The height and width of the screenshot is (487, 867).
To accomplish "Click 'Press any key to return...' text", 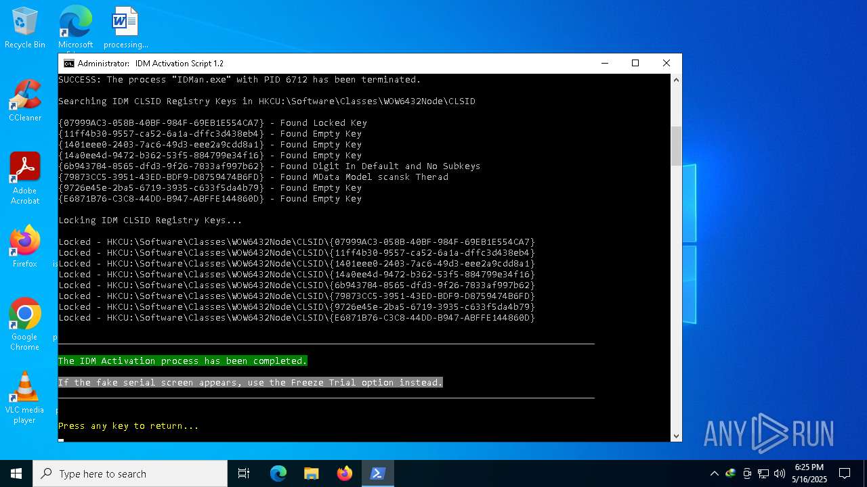I will 129,426.
